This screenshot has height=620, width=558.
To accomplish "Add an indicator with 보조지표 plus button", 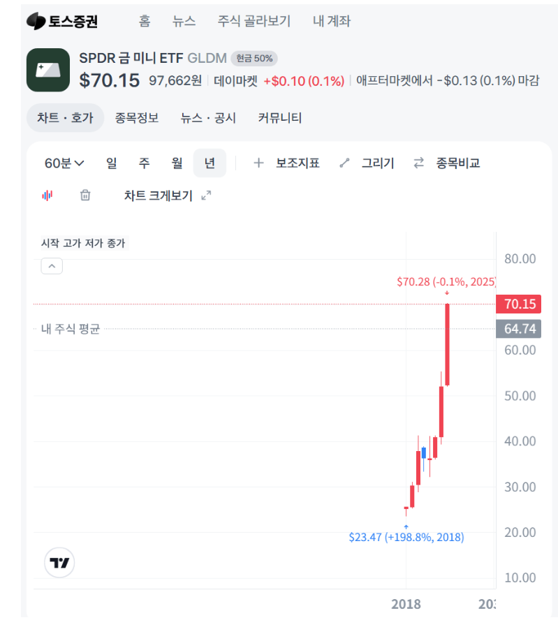I will (x=286, y=163).
